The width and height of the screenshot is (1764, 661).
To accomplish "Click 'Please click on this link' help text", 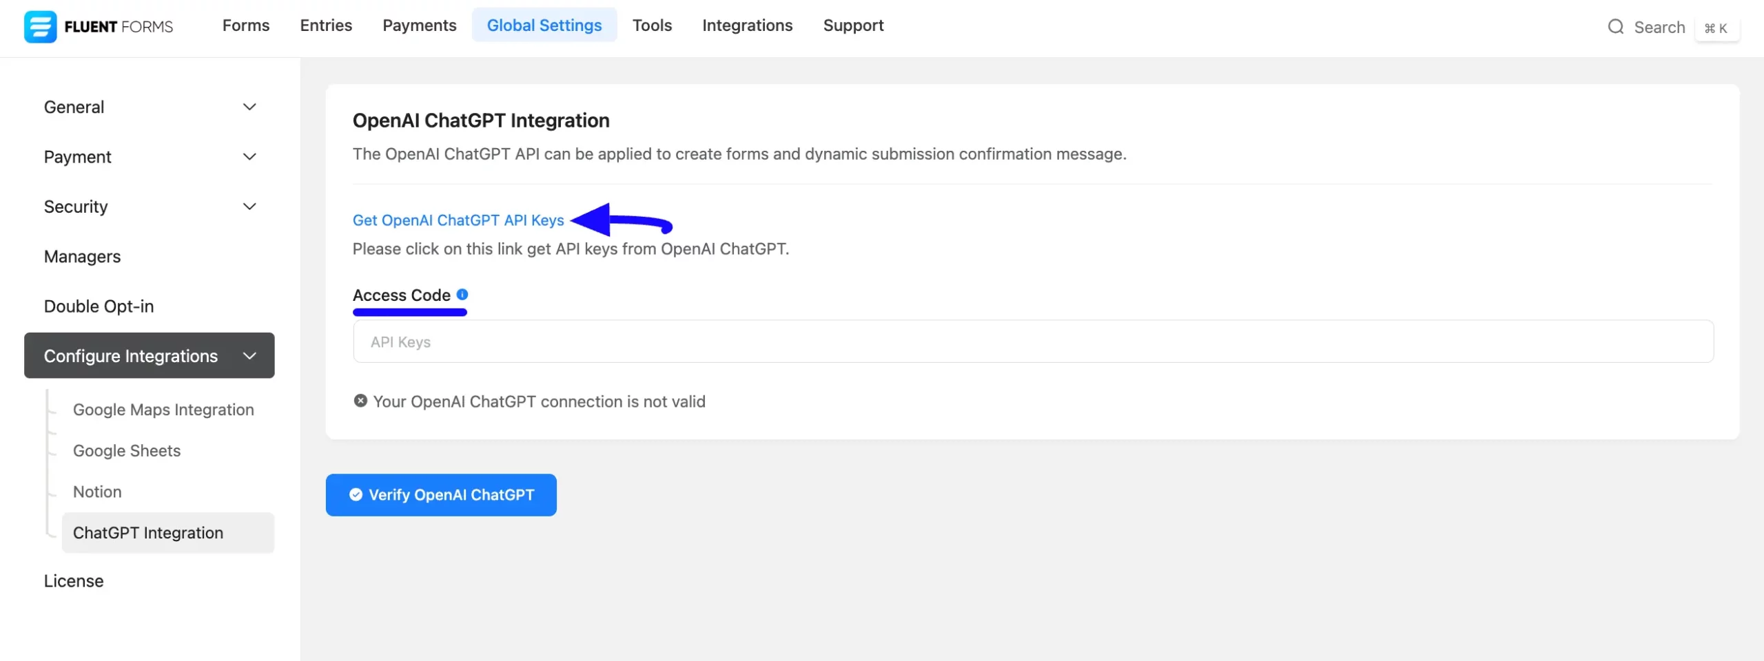I will click(571, 249).
